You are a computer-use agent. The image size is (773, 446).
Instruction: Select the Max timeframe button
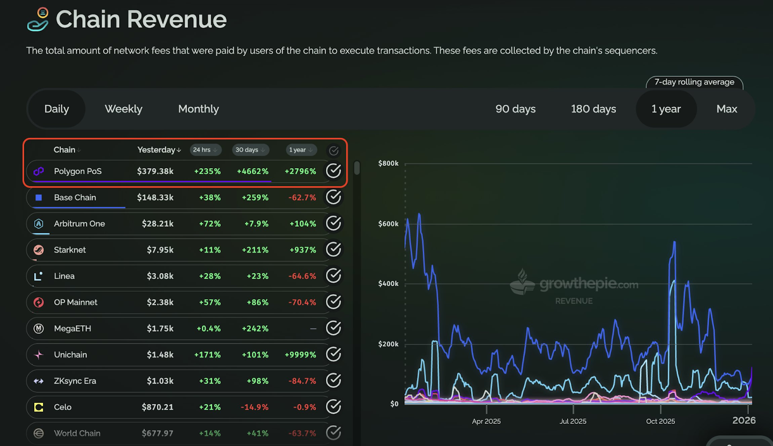726,109
